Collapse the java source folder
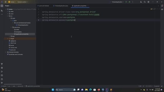164x92 pixels. pos(11,20)
